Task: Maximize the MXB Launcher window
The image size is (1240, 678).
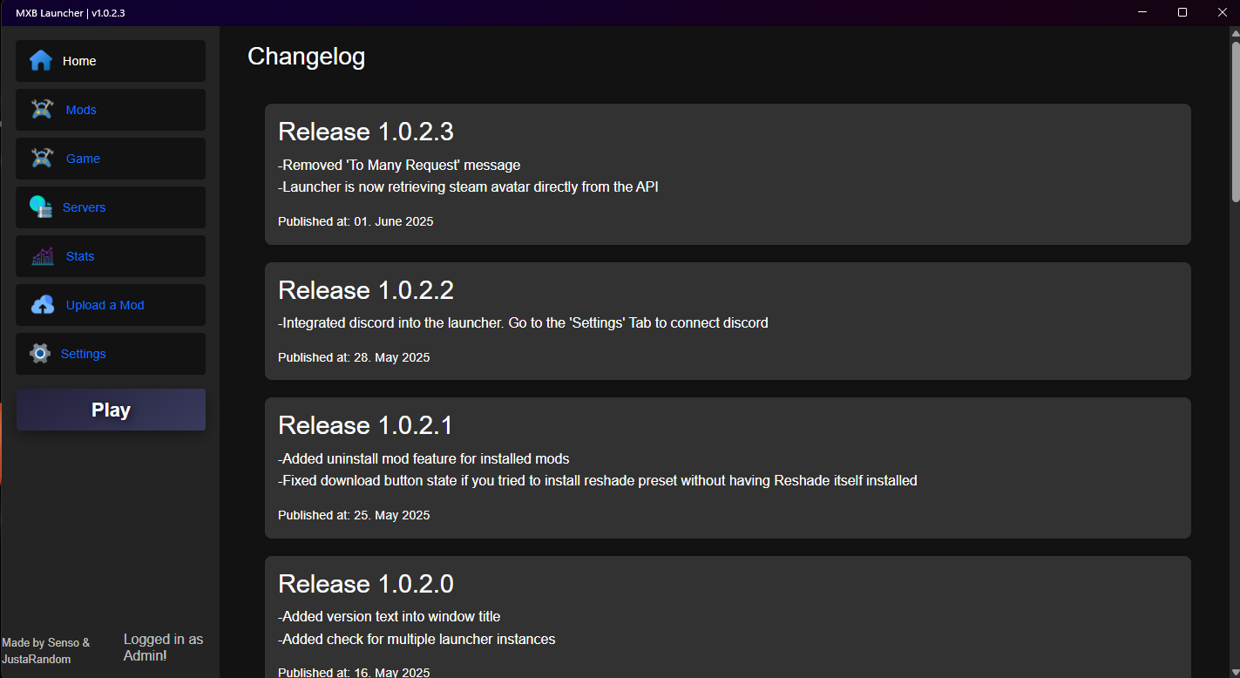Action: (x=1182, y=12)
